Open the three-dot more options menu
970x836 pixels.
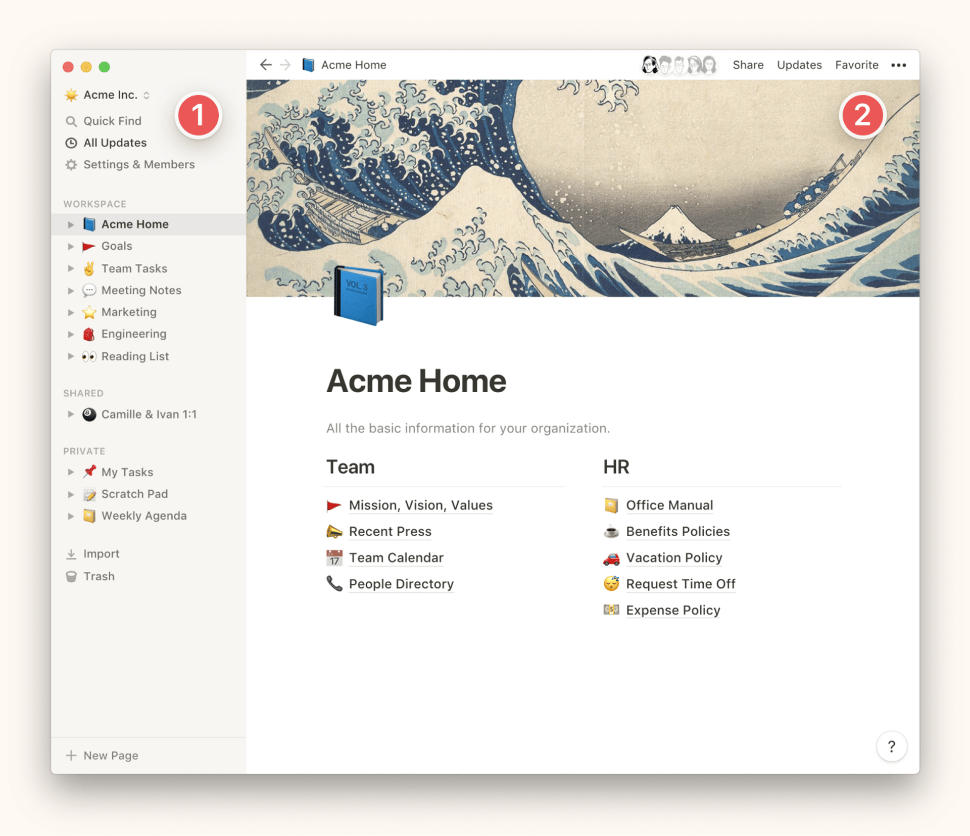pos(898,65)
